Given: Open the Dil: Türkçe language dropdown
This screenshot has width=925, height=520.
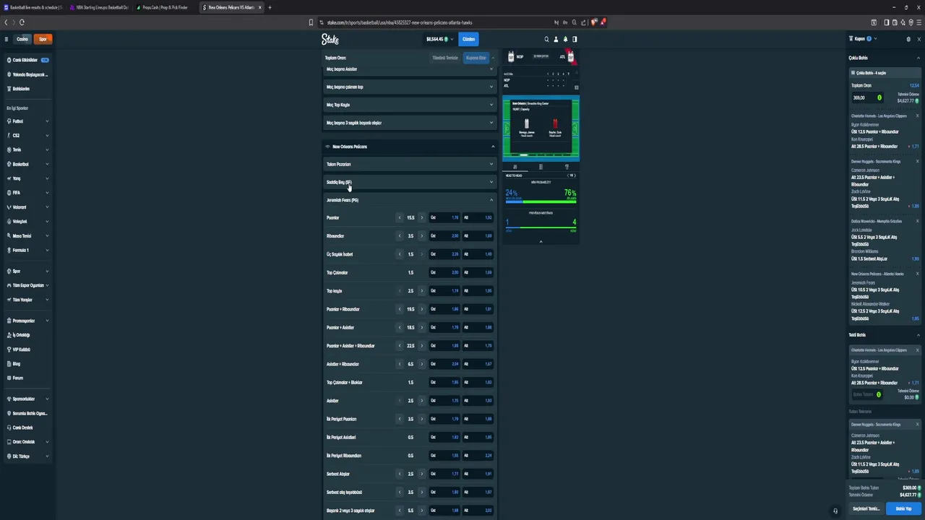Looking at the screenshot, I should point(27,456).
